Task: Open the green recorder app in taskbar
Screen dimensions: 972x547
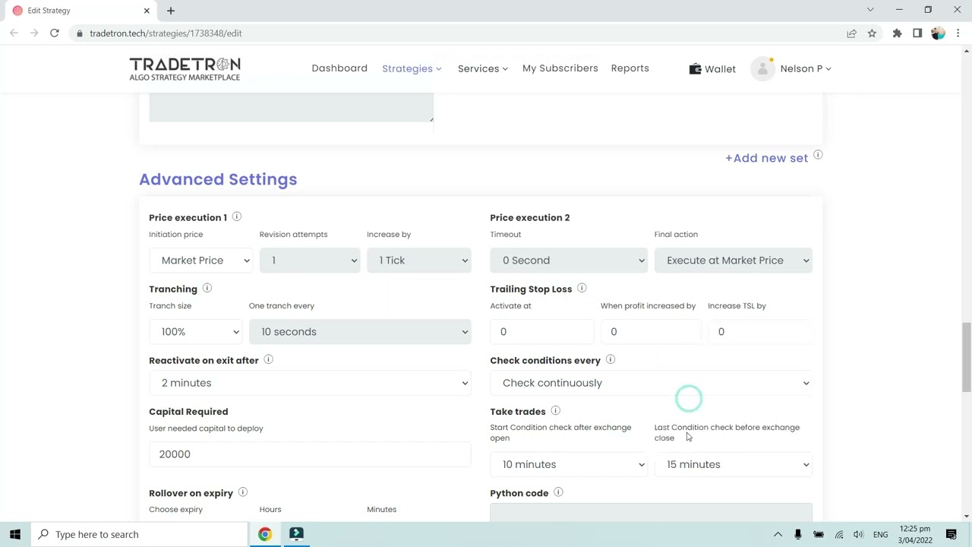Action: pos(296,534)
